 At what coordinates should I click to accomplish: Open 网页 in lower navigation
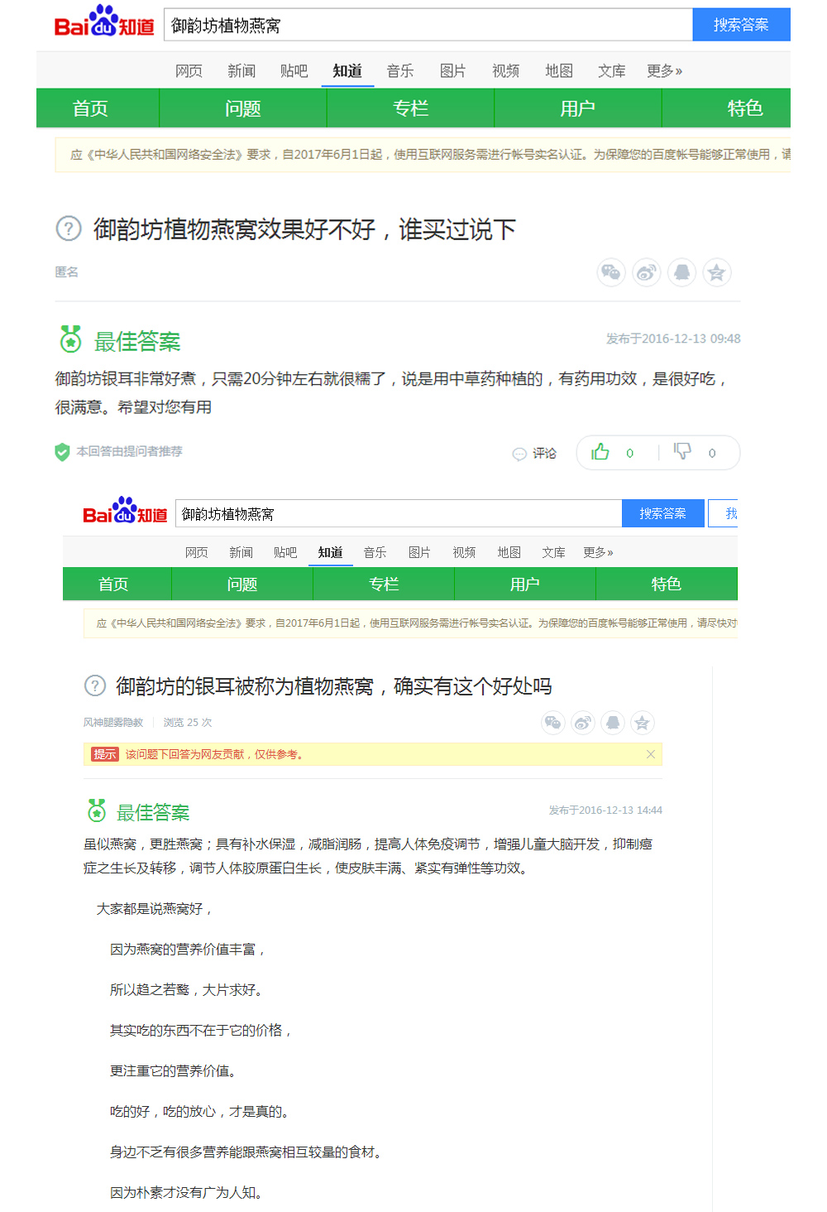[196, 552]
